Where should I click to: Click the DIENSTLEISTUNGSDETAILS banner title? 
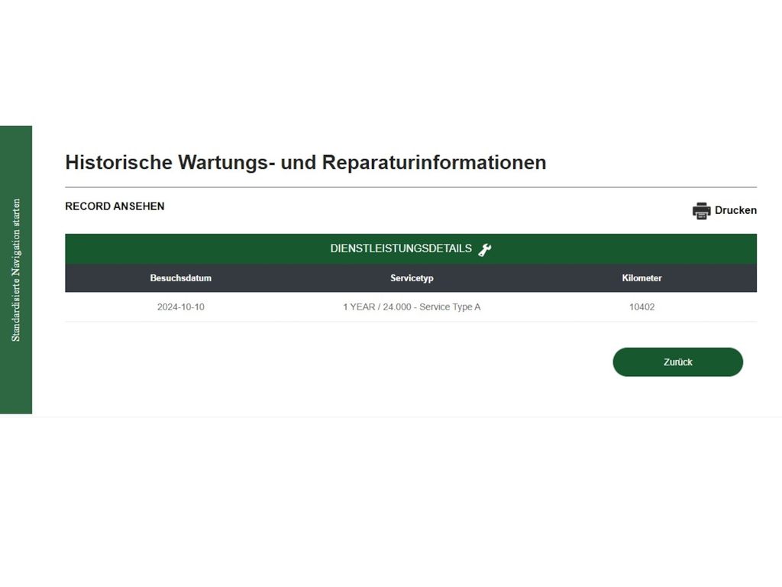tap(401, 249)
